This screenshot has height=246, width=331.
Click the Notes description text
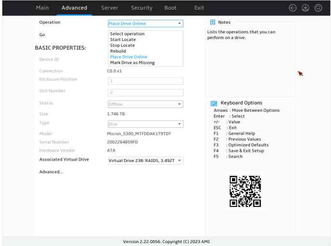pyautogui.click(x=241, y=35)
